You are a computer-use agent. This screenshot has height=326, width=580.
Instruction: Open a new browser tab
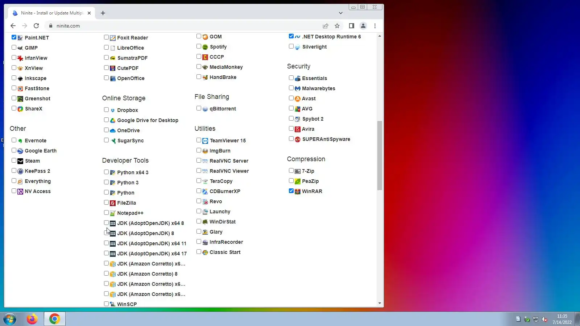103,13
